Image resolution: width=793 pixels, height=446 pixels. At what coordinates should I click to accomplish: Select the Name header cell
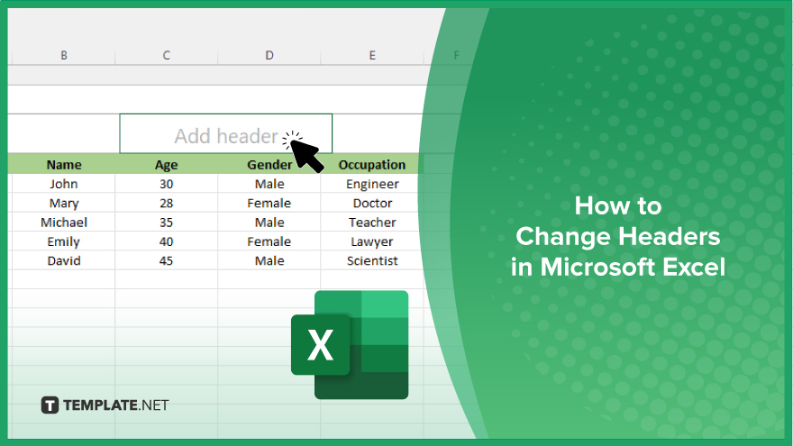click(64, 164)
